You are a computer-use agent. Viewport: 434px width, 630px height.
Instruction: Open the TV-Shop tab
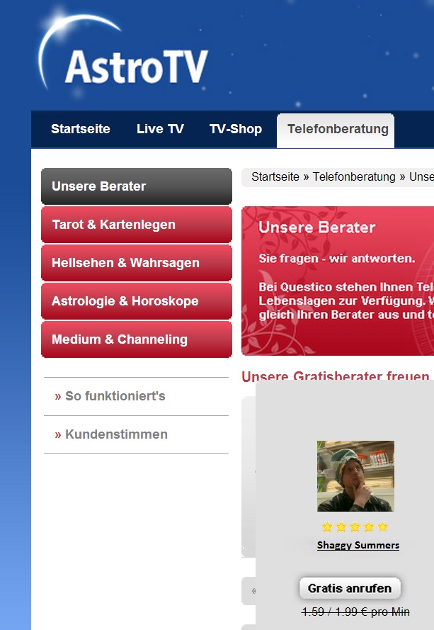(x=236, y=129)
